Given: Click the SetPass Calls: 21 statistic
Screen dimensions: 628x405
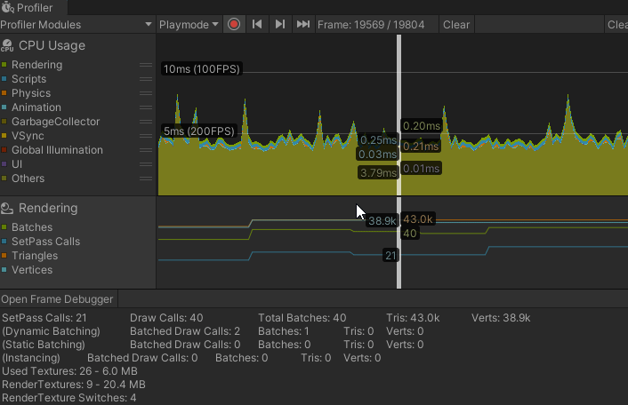Looking at the screenshot, I should tap(44, 318).
